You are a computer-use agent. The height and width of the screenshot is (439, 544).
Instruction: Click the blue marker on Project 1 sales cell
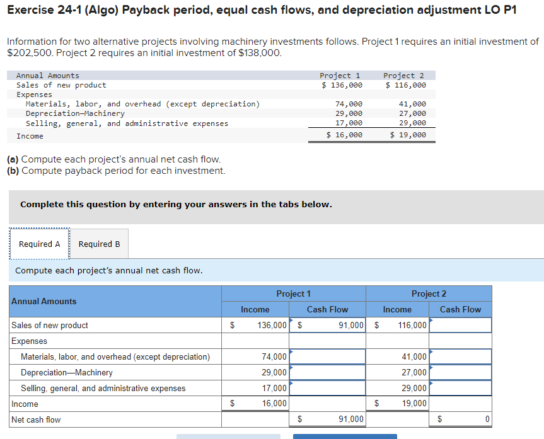pyautogui.click(x=291, y=320)
